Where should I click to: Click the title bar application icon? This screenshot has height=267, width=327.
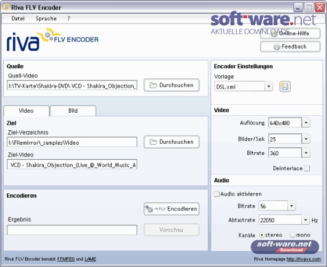pyautogui.click(x=6, y=7)
